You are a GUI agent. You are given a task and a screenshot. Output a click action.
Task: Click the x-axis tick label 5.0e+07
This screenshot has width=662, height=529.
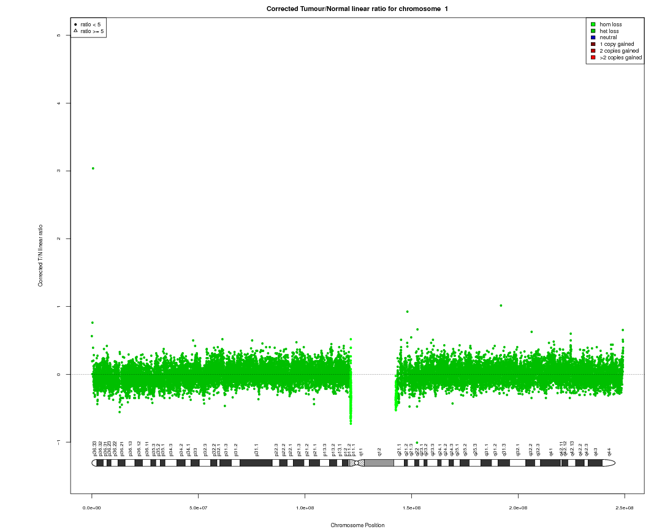click(x=198, y=508)
